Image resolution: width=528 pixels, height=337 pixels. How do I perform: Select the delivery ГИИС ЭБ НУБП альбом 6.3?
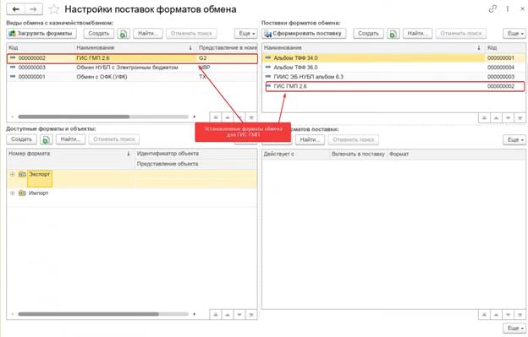click(x=393, y=77)
